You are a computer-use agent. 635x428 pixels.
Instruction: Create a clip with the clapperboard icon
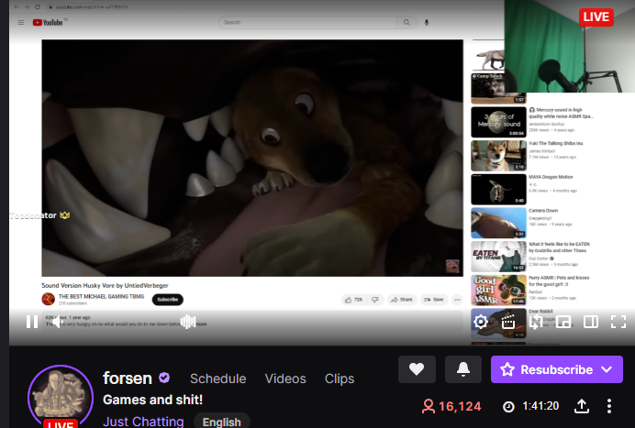coord(506,322)
